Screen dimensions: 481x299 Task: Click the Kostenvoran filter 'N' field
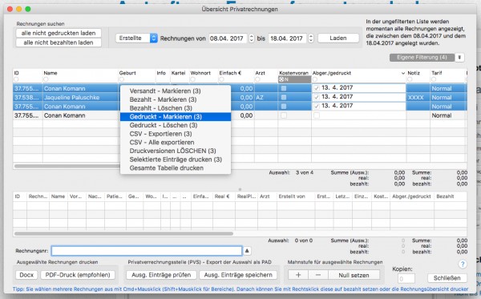click(x=294, y=79)
